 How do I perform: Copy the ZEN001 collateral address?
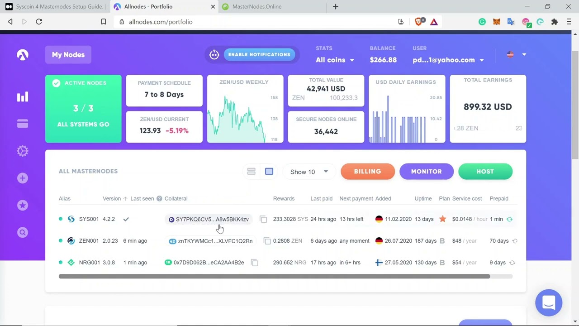click(x=267, y=241)
